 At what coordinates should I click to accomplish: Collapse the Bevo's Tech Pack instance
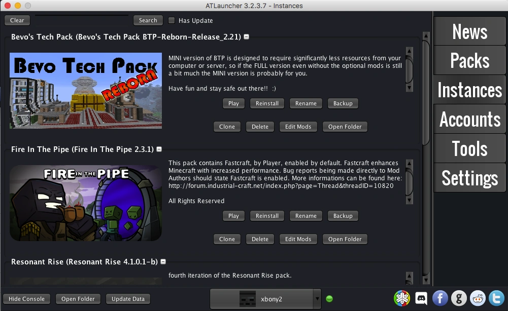[247, 37]
